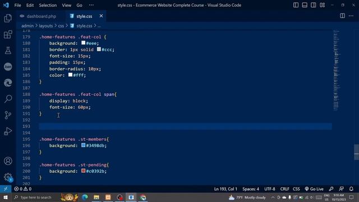Image resolution: width=359 pixels, height=202 pixels.
Task: Change line ending via CRLF
Action: click(x=284, y=189)
